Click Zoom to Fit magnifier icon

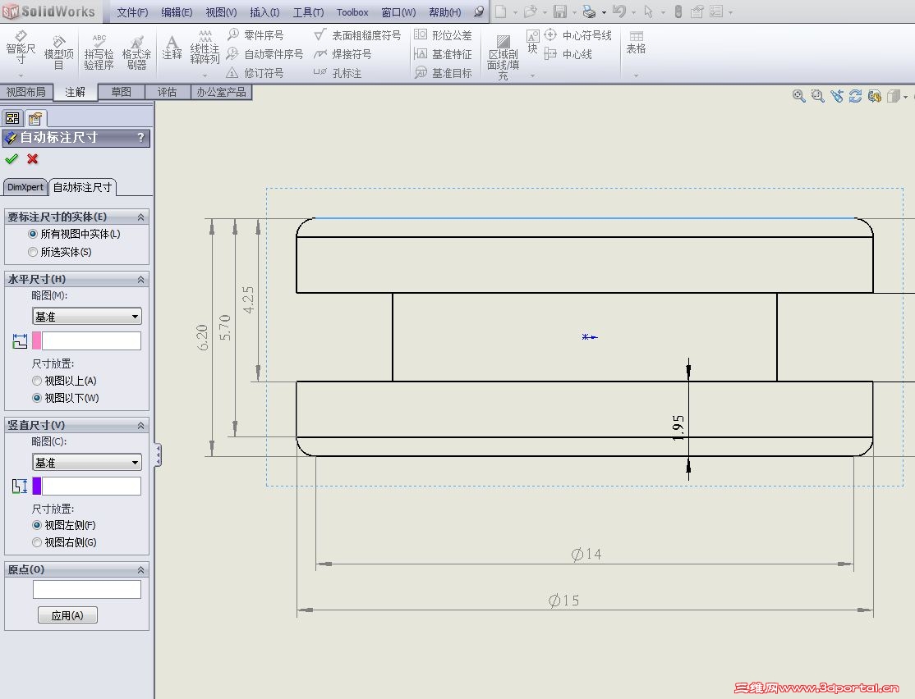[799, 96]
